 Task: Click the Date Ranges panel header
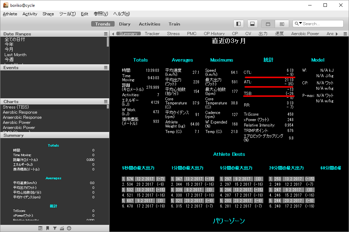54,34
